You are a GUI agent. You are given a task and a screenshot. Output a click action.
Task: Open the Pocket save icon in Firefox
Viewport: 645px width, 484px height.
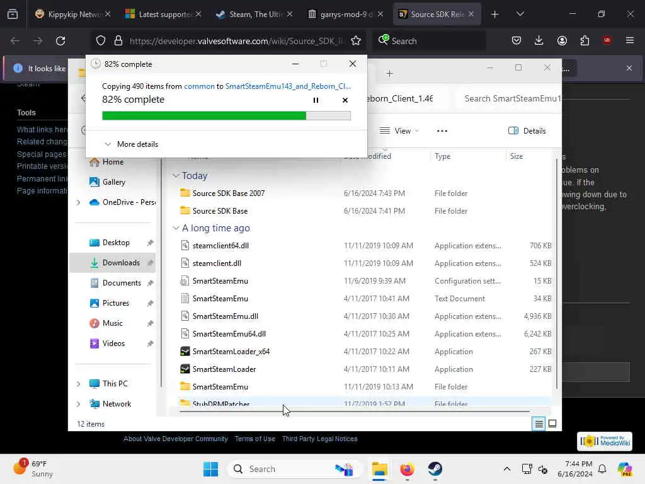(517, 40)
